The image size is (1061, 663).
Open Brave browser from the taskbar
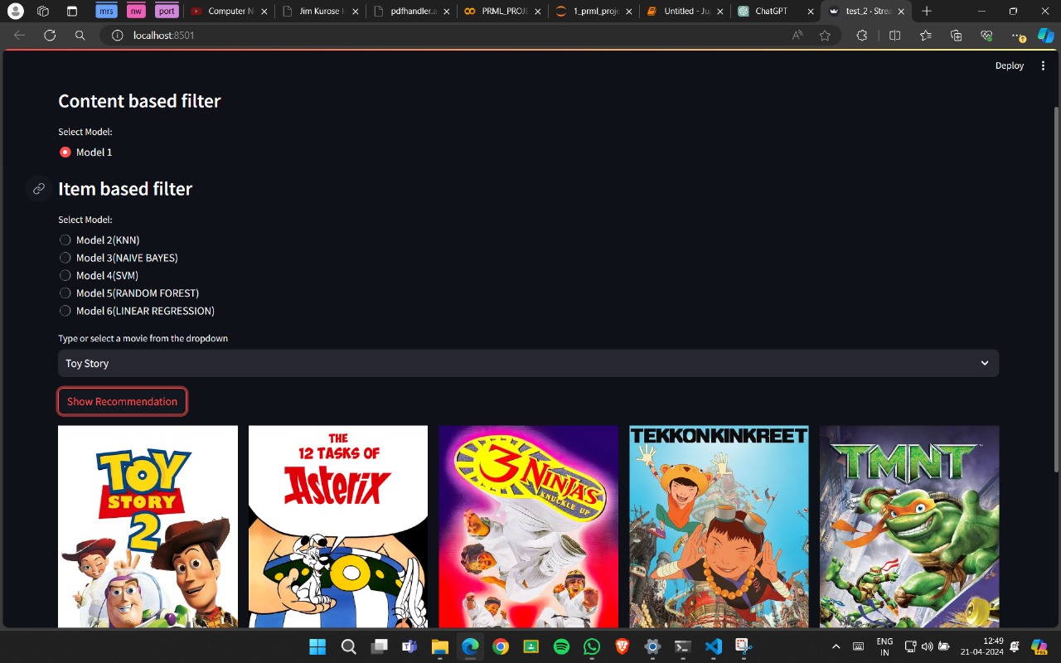[622, 646]
